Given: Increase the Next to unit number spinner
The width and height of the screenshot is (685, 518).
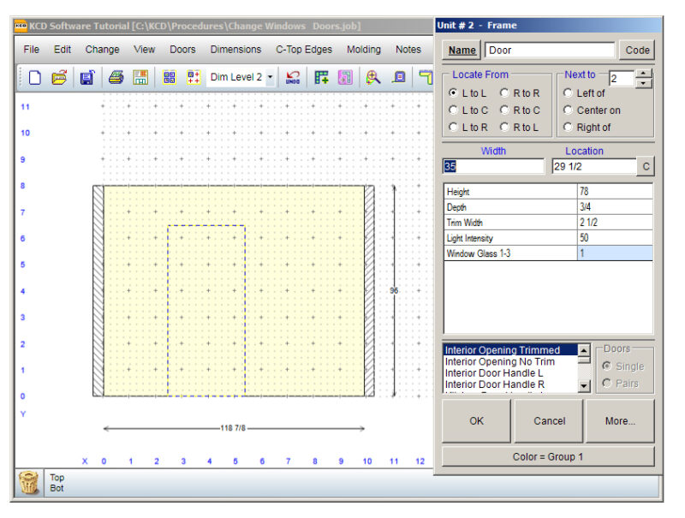Looking at the screenshot, I should point(645,74).
